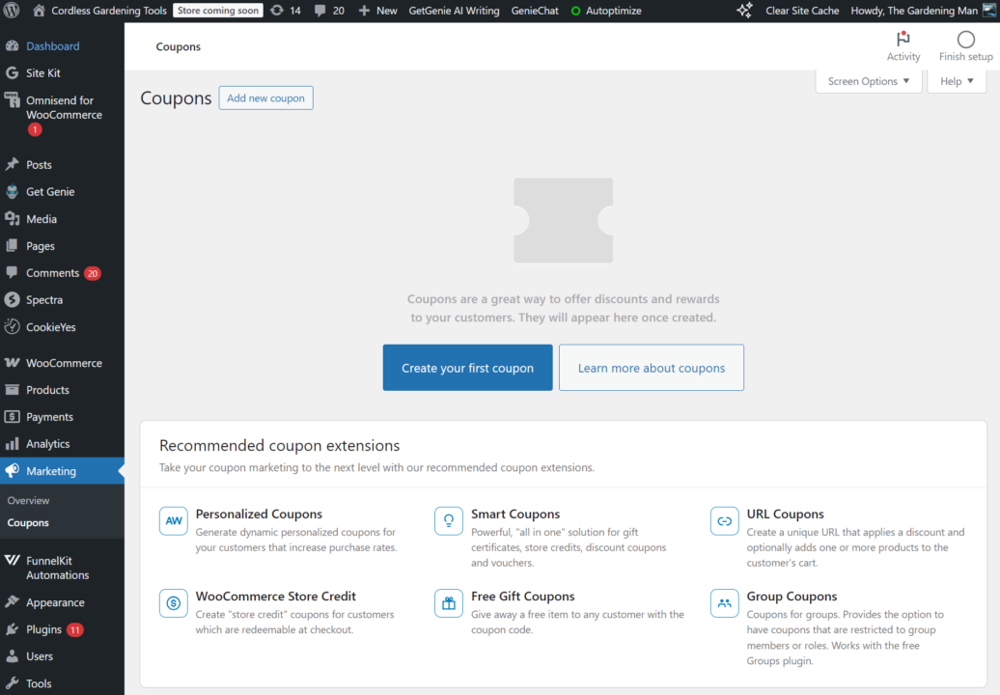Click the Add new coupon button
The width and height of the screenshot is (1000, 695).
click(x=265, y=97)
